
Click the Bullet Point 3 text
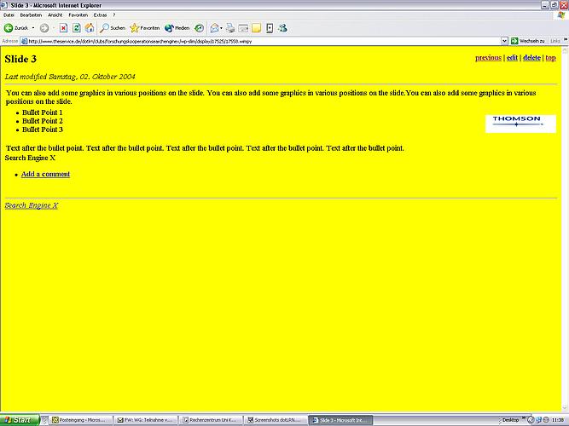pyautogui.click(x=42, y=130)
